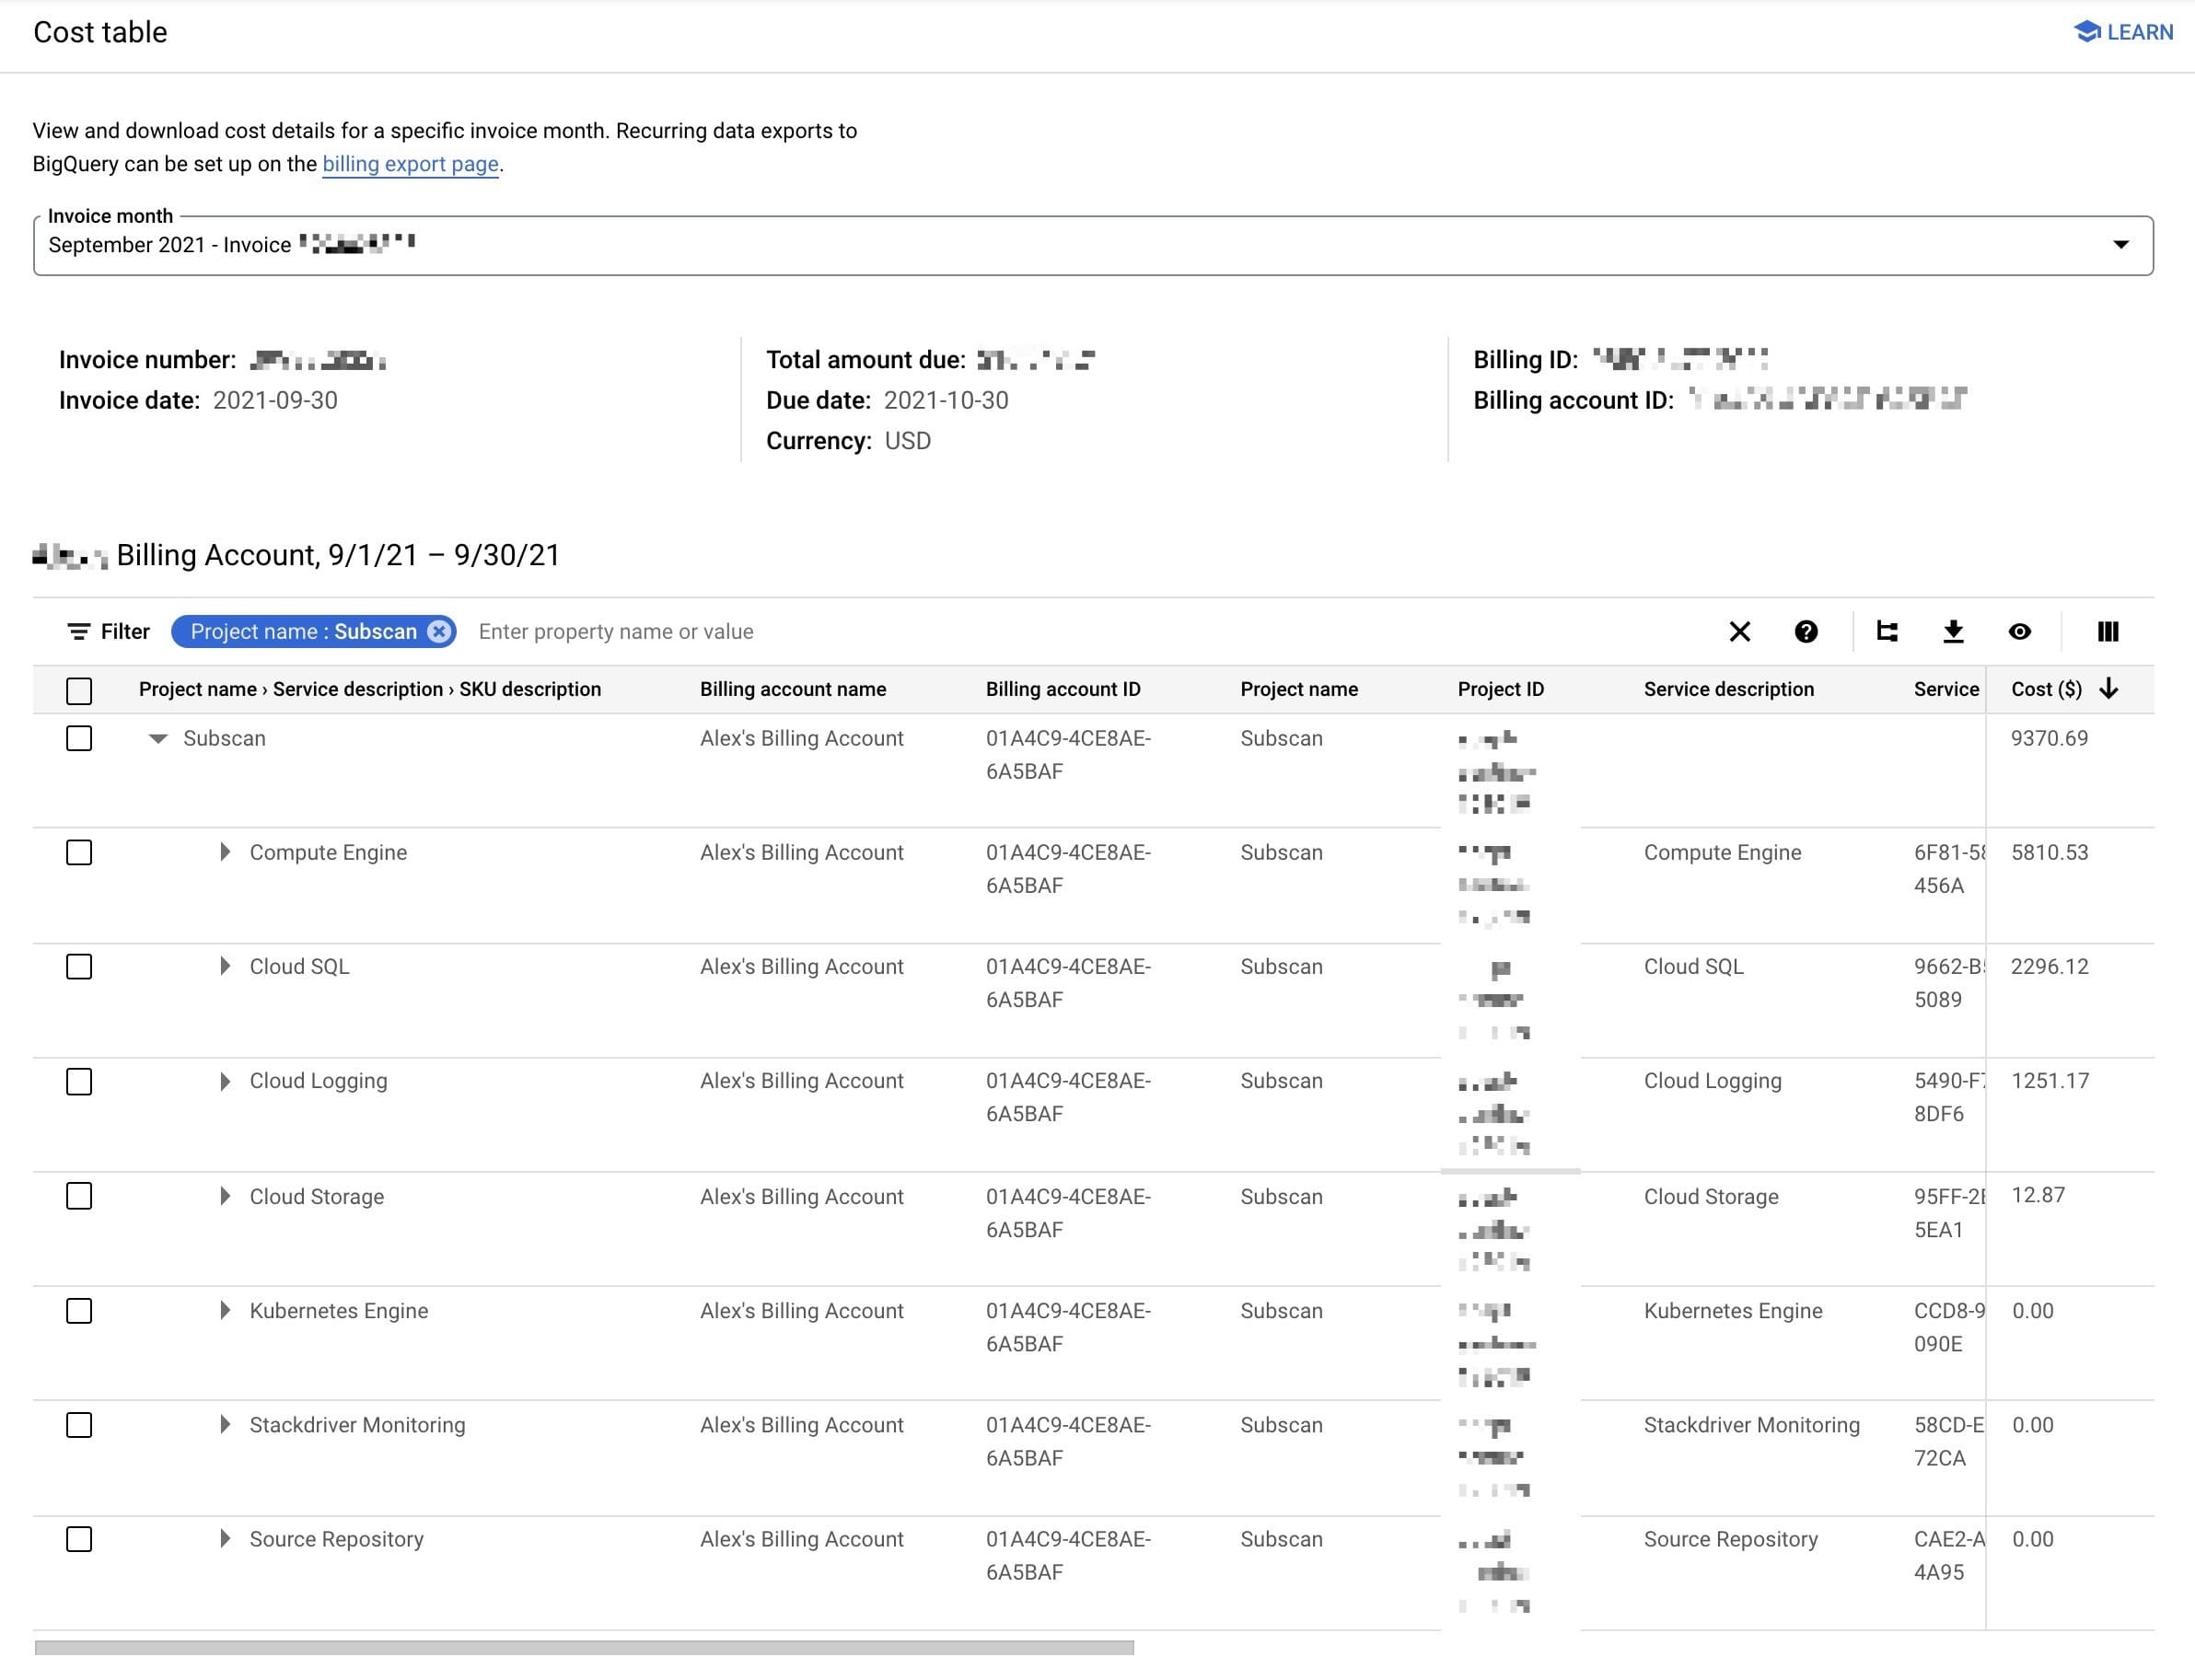
Task: Select the Cloud Logging row checkbox
Action: point(79,1082)
